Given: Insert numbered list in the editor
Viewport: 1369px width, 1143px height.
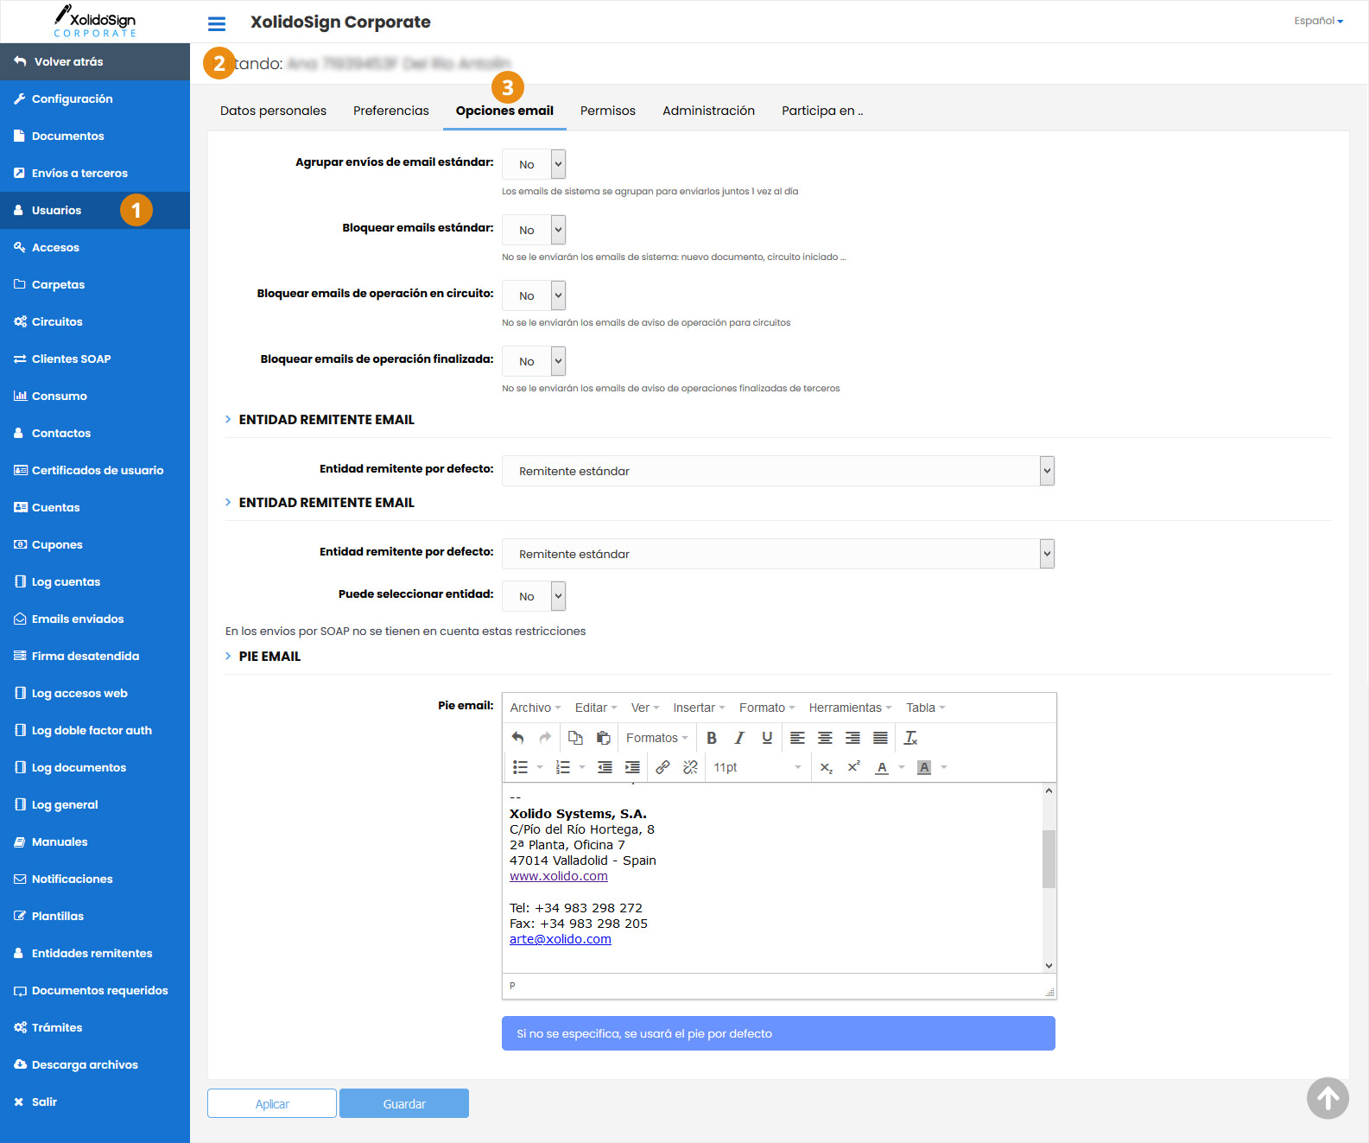Looking at the screenshot, I should click(x=563, y=767).
